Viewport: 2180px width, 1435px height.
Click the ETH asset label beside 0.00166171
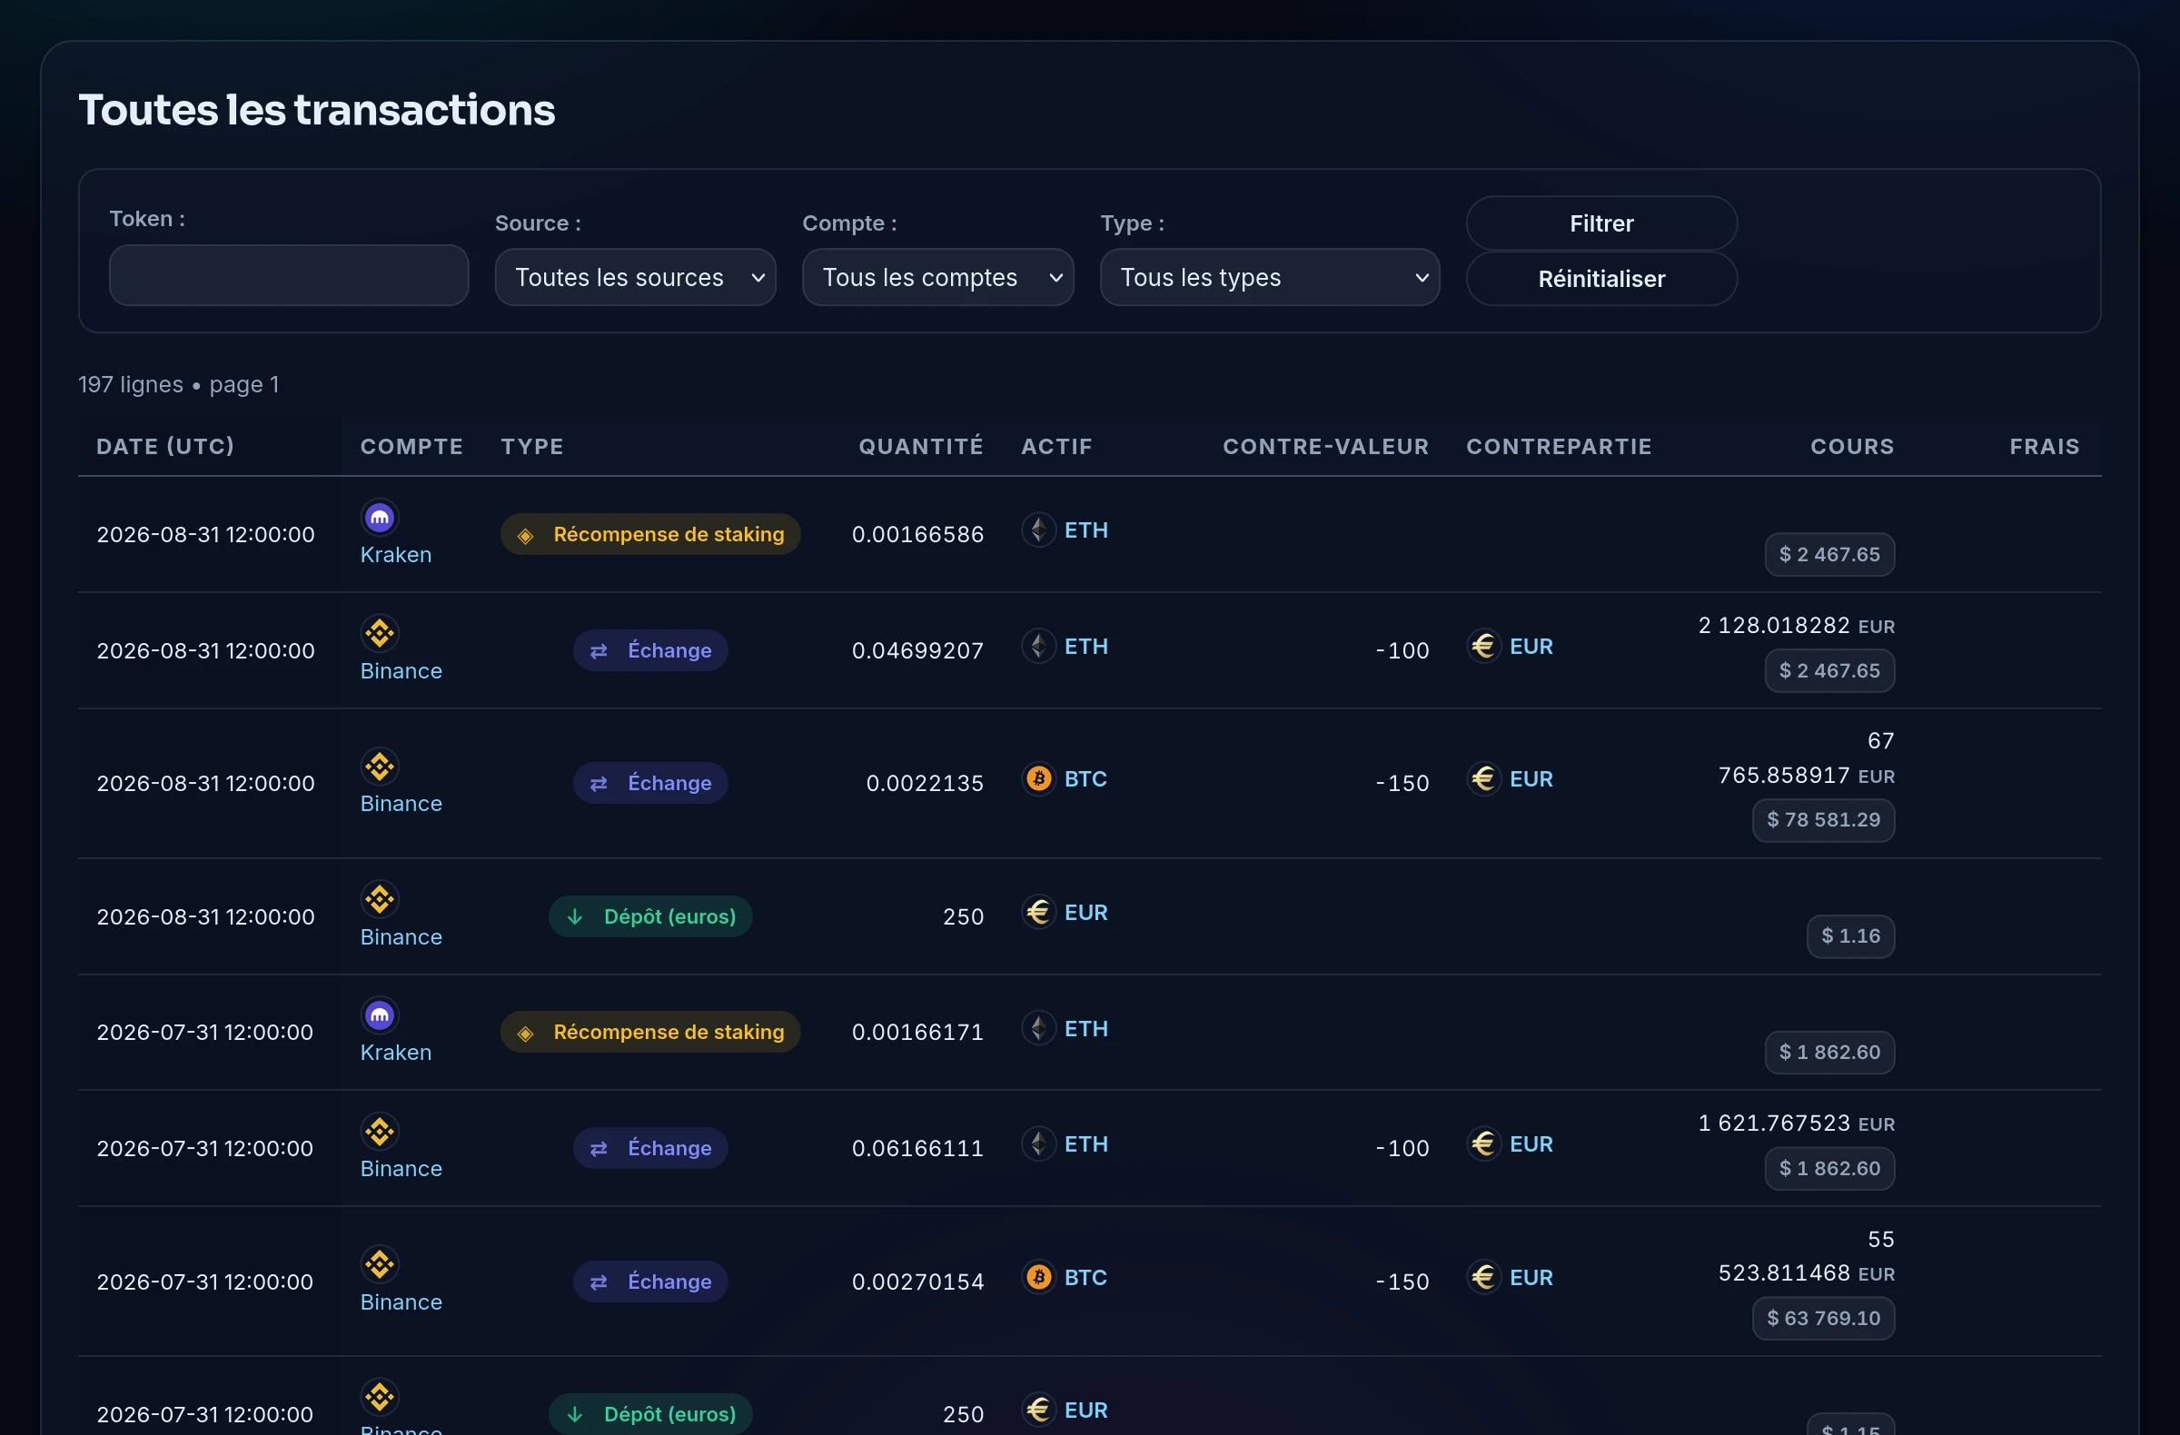click(1086, 1028)
